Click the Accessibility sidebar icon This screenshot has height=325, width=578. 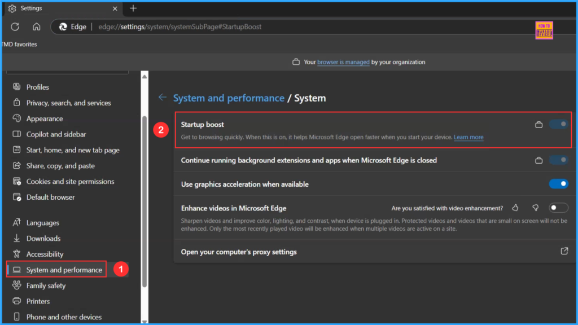(x=16, y=254)
